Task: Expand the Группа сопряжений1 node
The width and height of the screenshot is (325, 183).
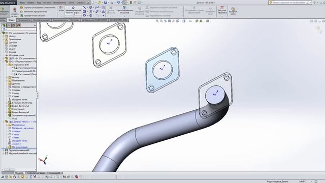Action: click(x=4, y=150)
